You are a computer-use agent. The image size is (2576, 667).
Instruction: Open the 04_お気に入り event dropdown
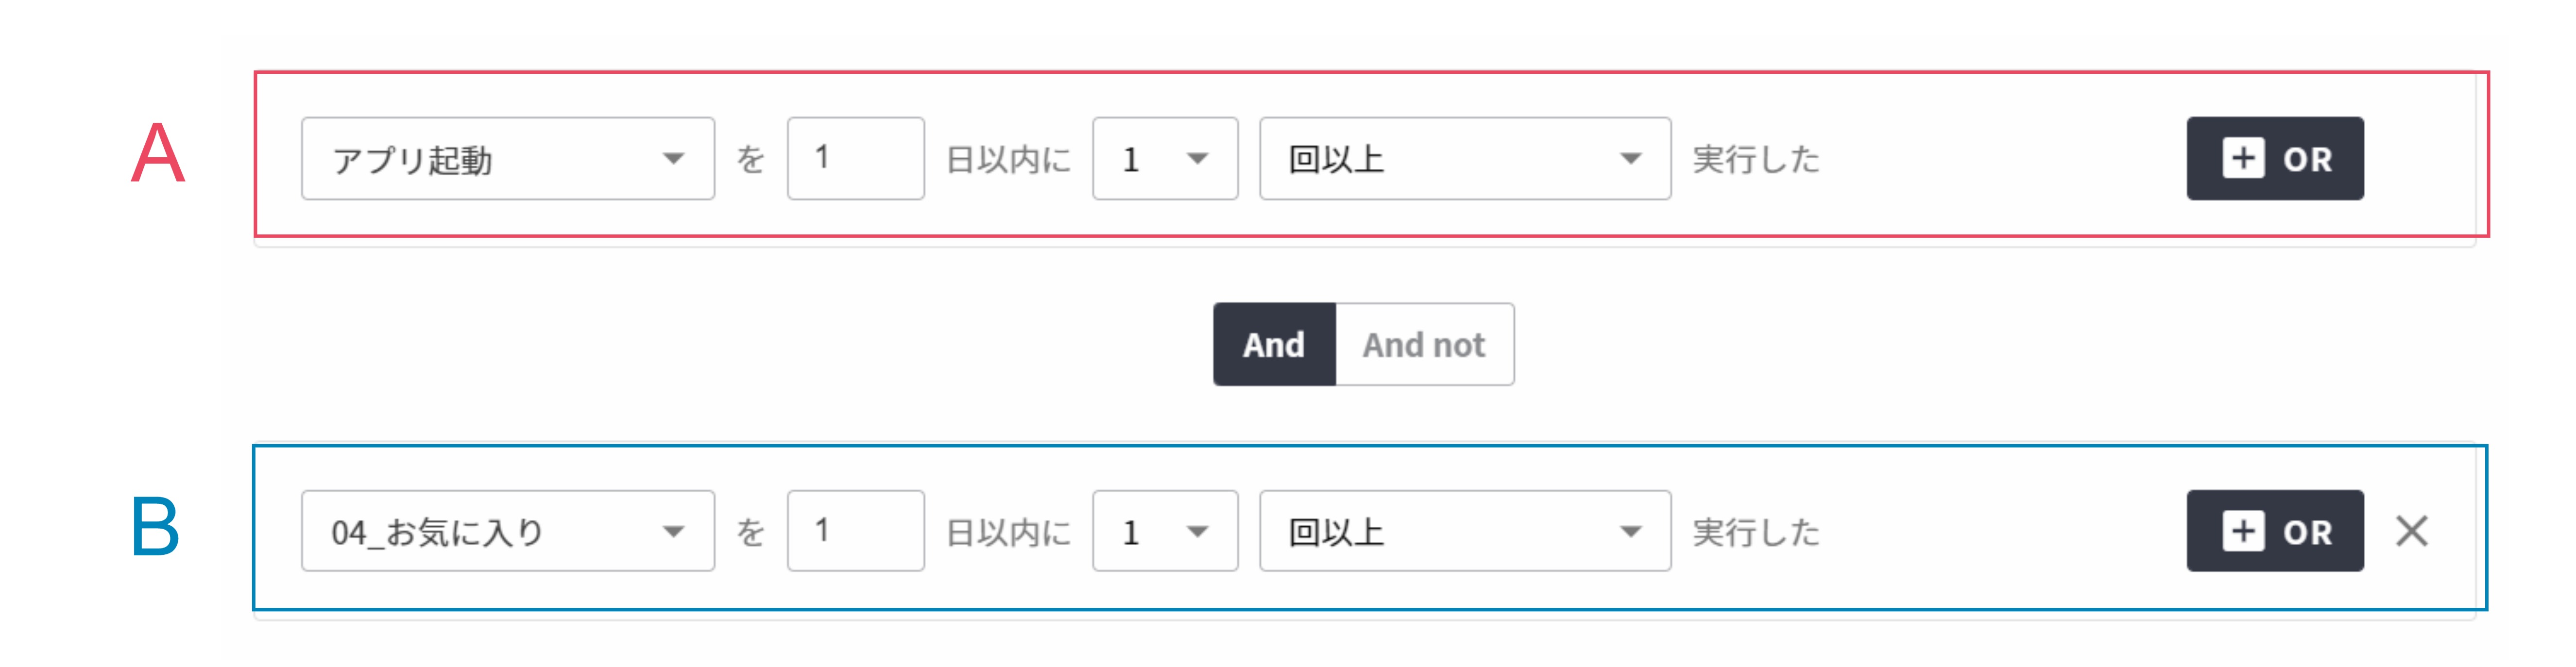(x=508, y=531)
